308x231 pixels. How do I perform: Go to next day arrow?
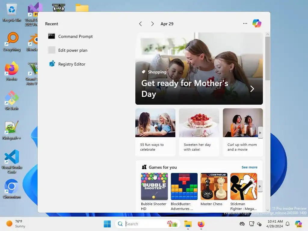(152, 24)
